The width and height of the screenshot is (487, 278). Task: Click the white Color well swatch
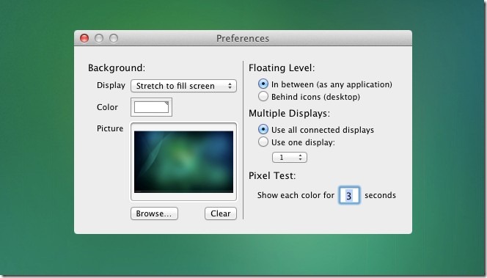(x=151, y=107)
